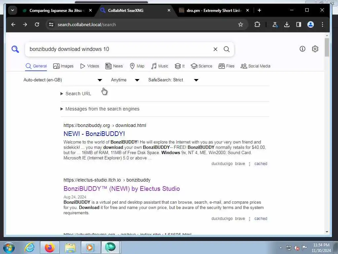Open the Downloads icon
This screenshot has width=338, height=254.
[x=287, y=24]
